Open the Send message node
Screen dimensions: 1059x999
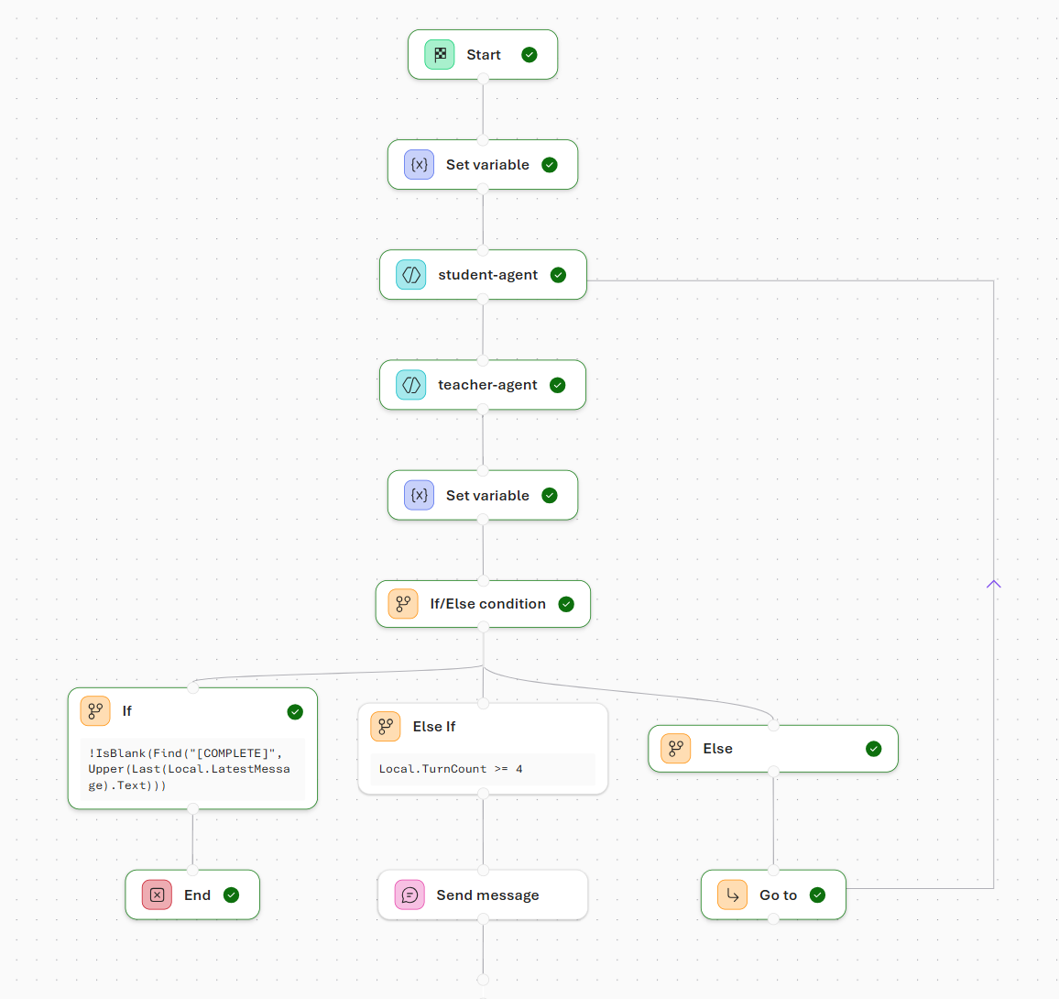[486, 895]
